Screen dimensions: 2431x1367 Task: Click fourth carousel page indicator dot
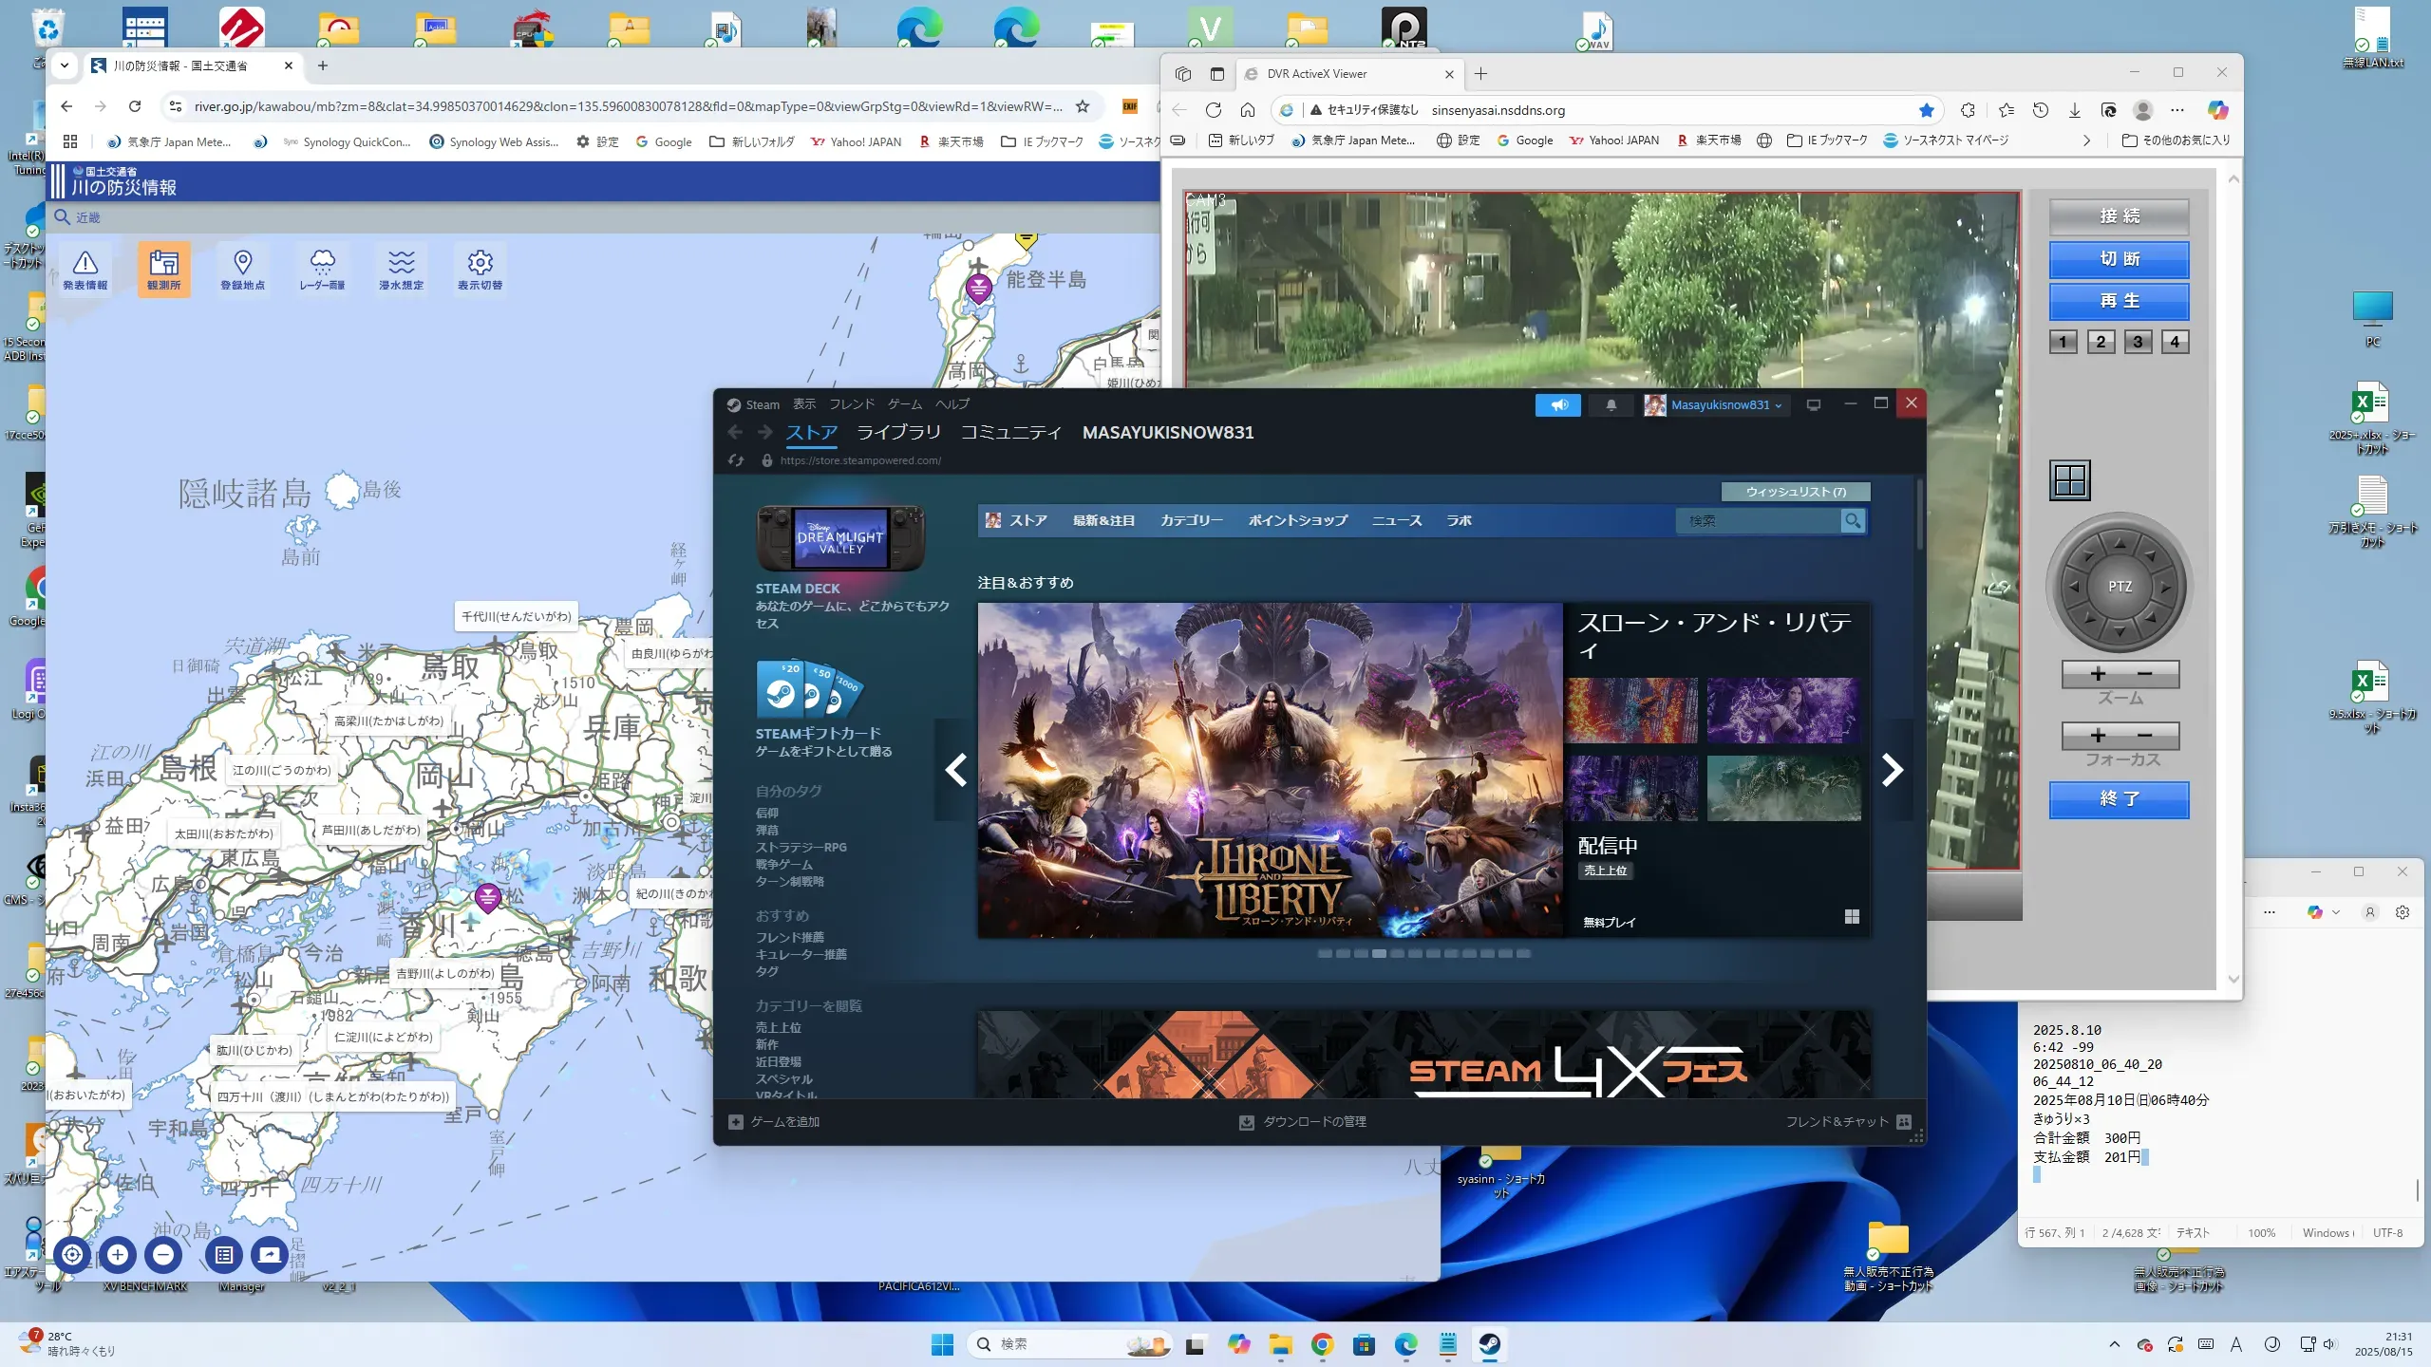1379,953
